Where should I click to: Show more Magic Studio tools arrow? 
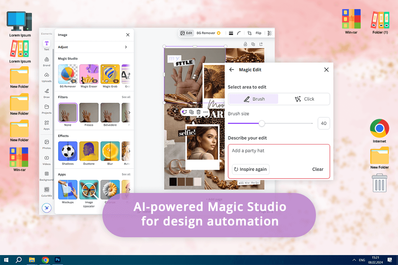coord(129,74)
